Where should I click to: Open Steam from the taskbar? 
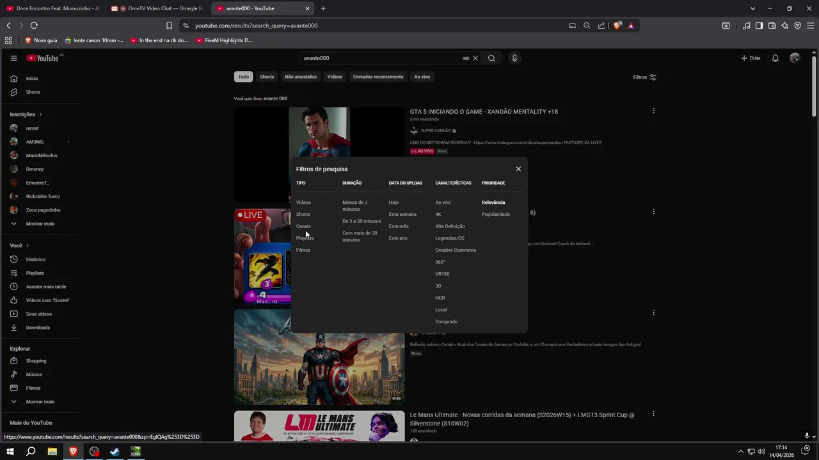(115, 451)
